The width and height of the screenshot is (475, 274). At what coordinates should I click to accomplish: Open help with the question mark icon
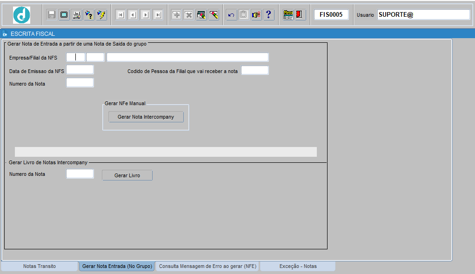click(268, 15)
